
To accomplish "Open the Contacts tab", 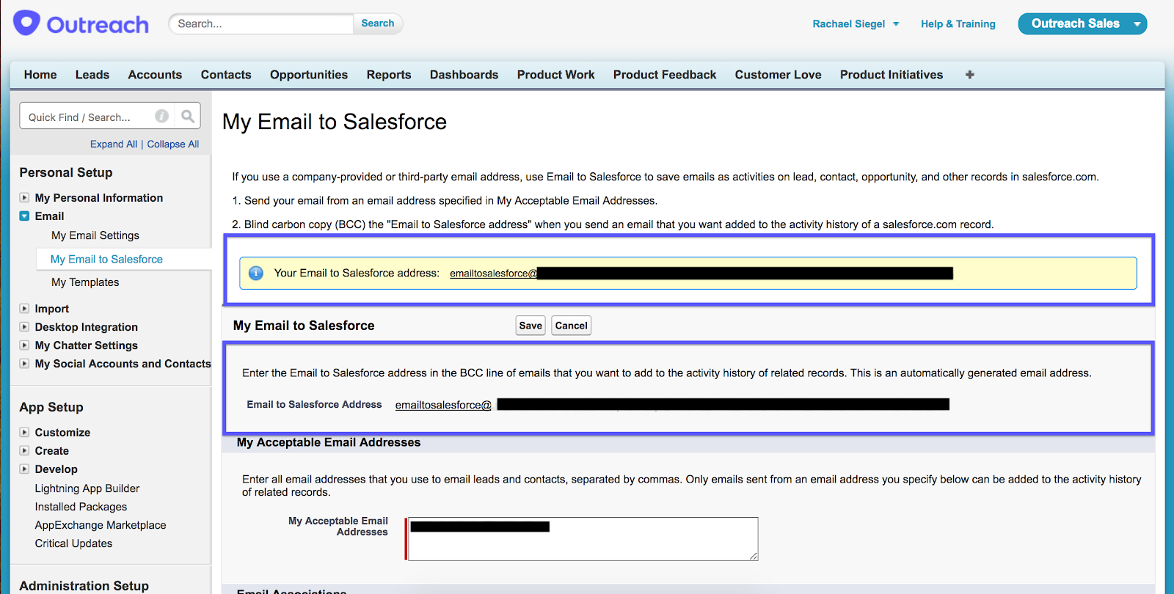I will [x=226, y=75].
